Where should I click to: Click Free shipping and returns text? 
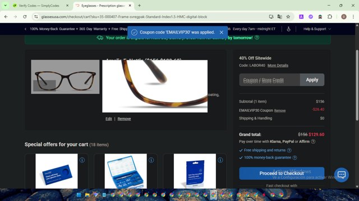coord(265,150)
